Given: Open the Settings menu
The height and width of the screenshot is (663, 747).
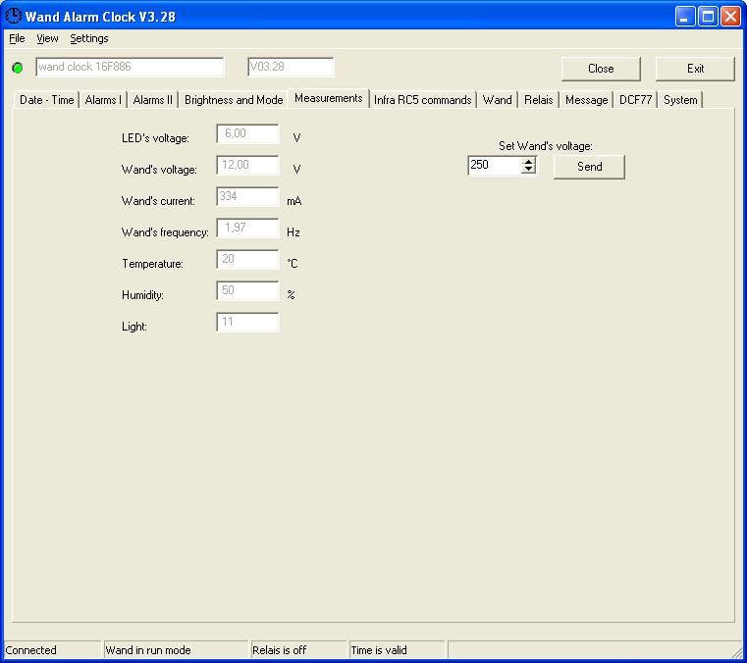Looking at the screenshot, I should (x=89, y=38).
